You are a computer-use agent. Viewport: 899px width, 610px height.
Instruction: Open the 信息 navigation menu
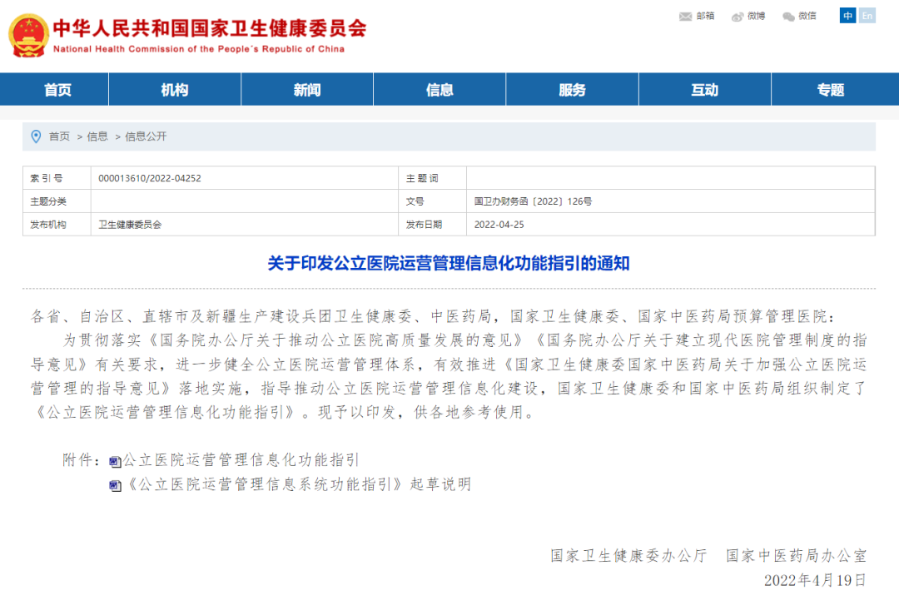coord(440,89)
